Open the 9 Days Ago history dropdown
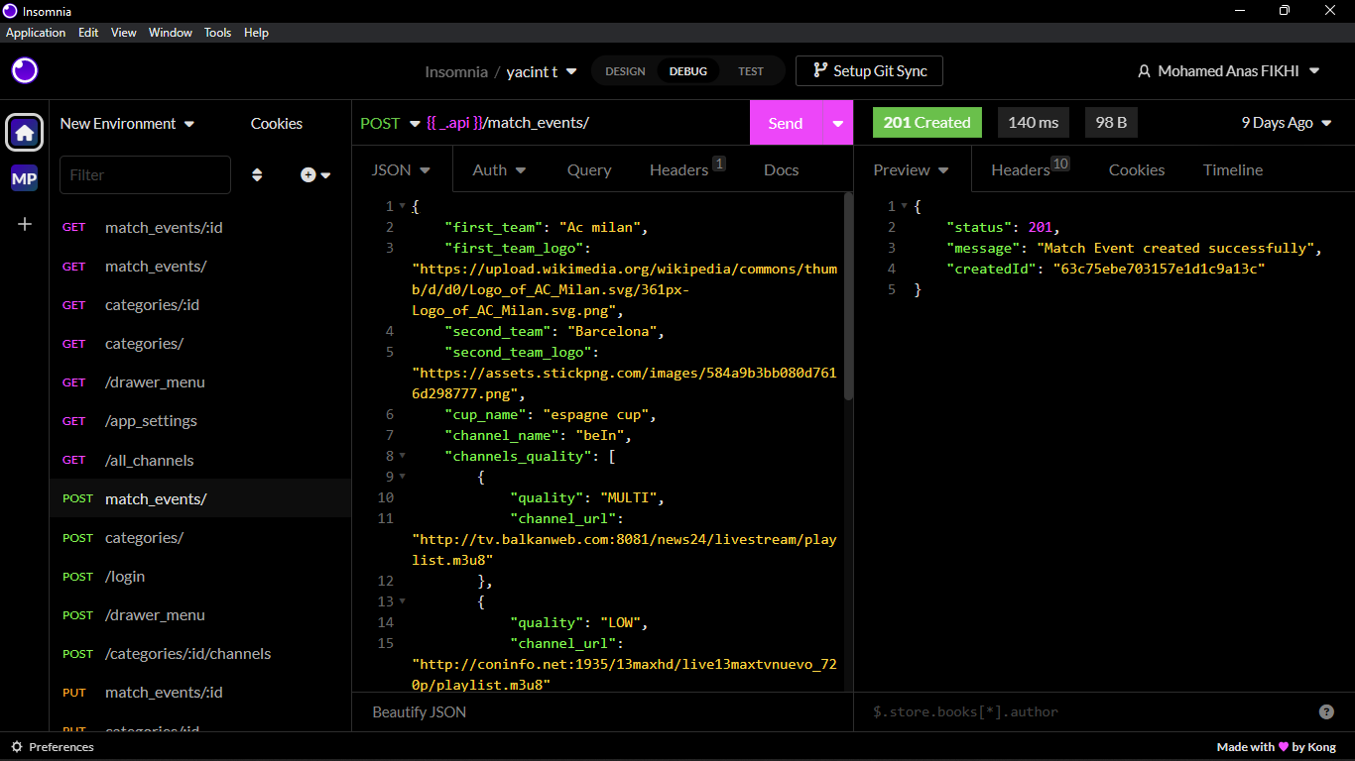 pyautogui.click(x=1287, y=123)
